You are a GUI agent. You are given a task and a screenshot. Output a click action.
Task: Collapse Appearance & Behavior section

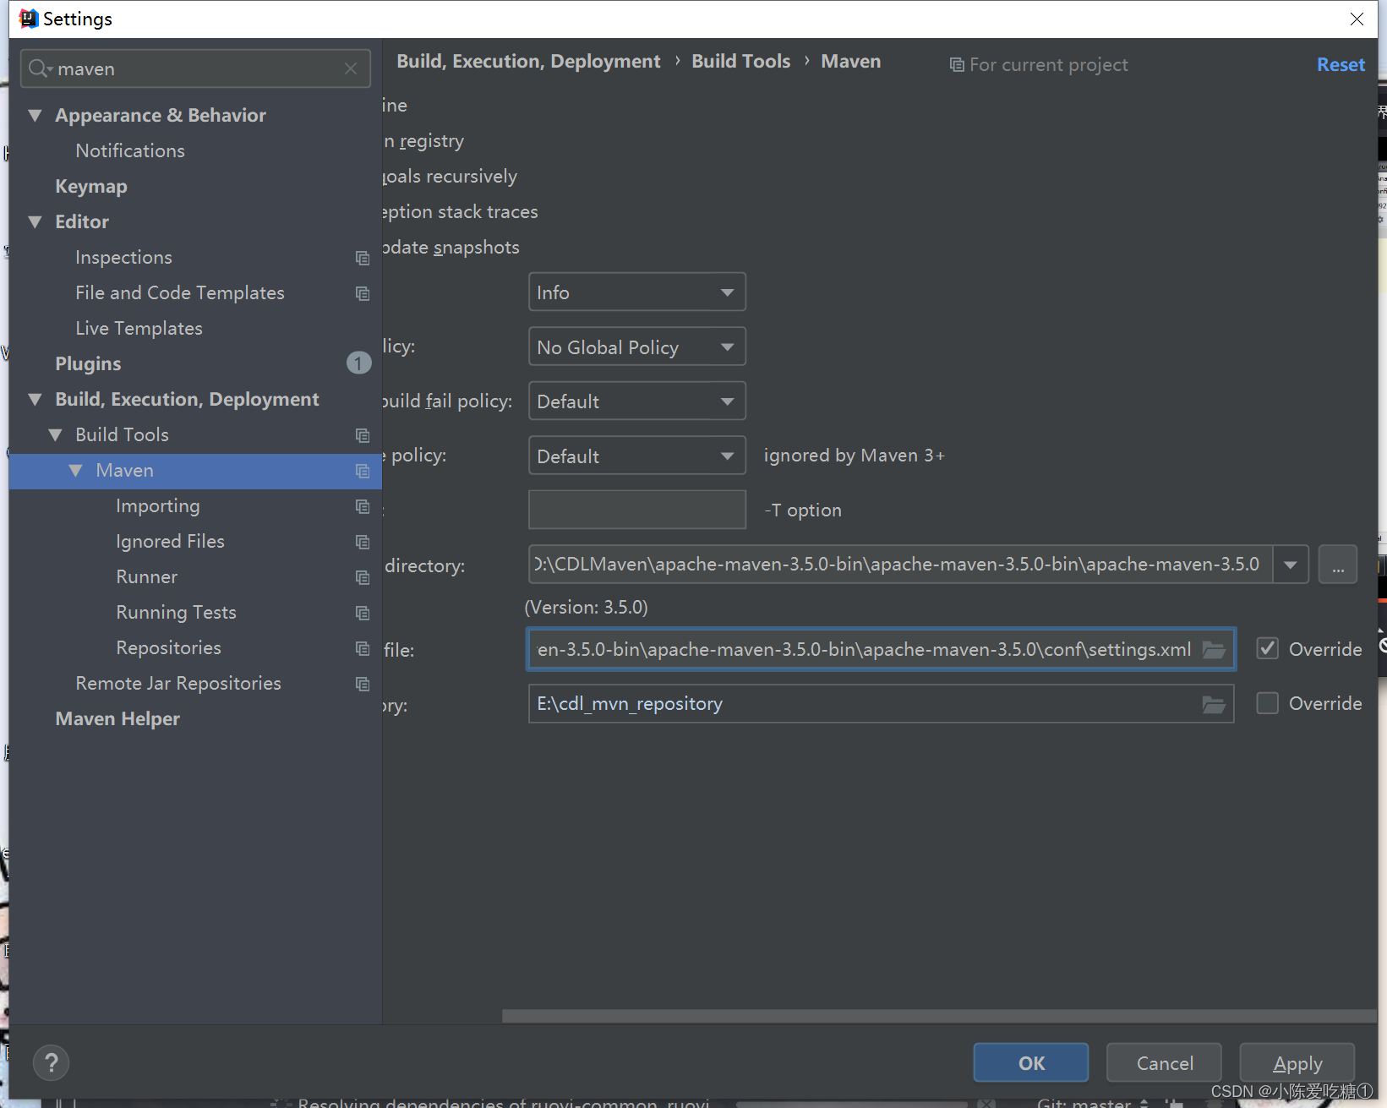pos(35,116)
